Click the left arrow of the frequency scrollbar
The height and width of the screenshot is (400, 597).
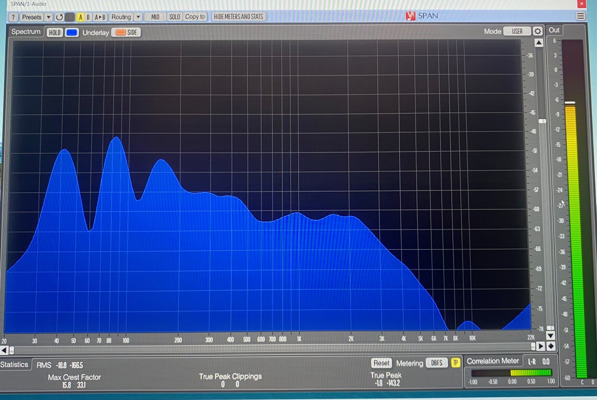[x=4, y=350]
